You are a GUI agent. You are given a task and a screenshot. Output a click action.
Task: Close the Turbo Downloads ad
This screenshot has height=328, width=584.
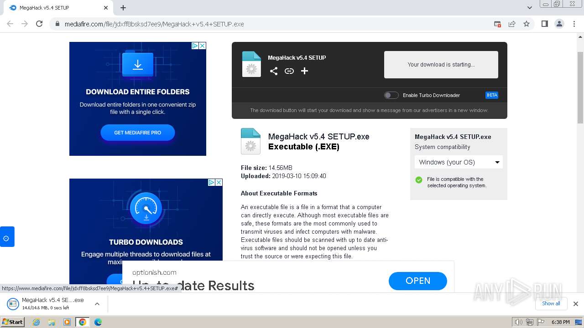(219, 182)
